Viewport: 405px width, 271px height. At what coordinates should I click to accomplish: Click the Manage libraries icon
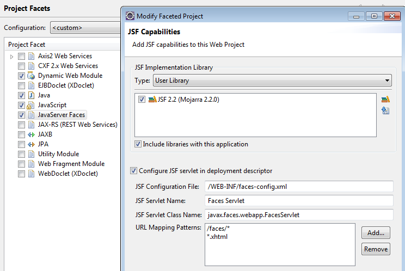point(385,99)
